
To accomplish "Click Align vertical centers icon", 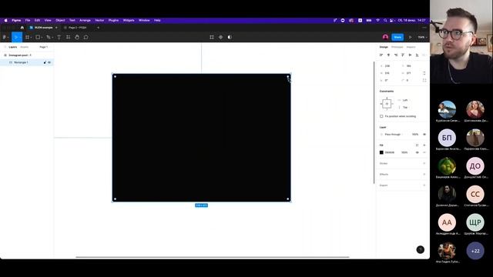I will pyautogui.click(x=410, y=55).
